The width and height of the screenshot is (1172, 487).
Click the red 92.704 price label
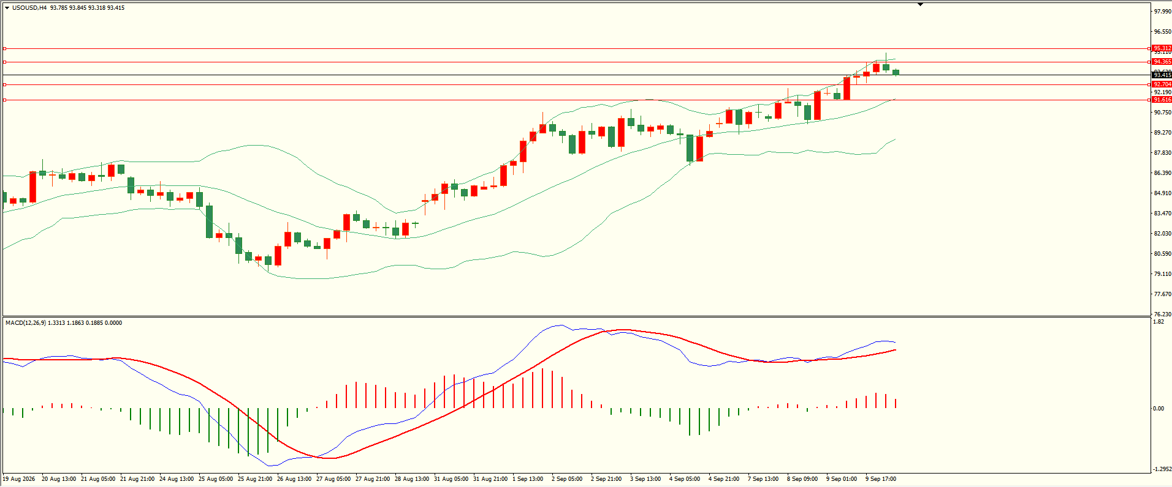tap(1162, 84)
